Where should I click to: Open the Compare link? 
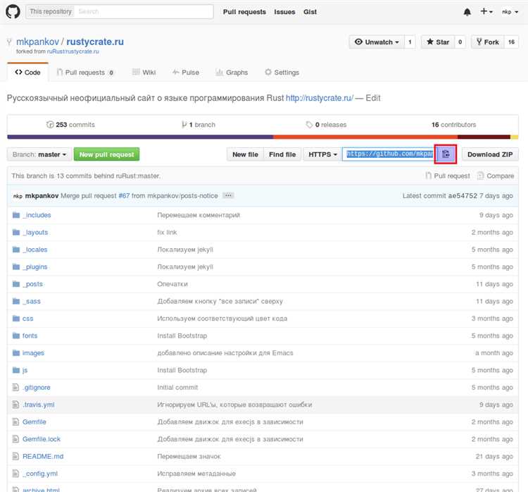pos(496,176)
